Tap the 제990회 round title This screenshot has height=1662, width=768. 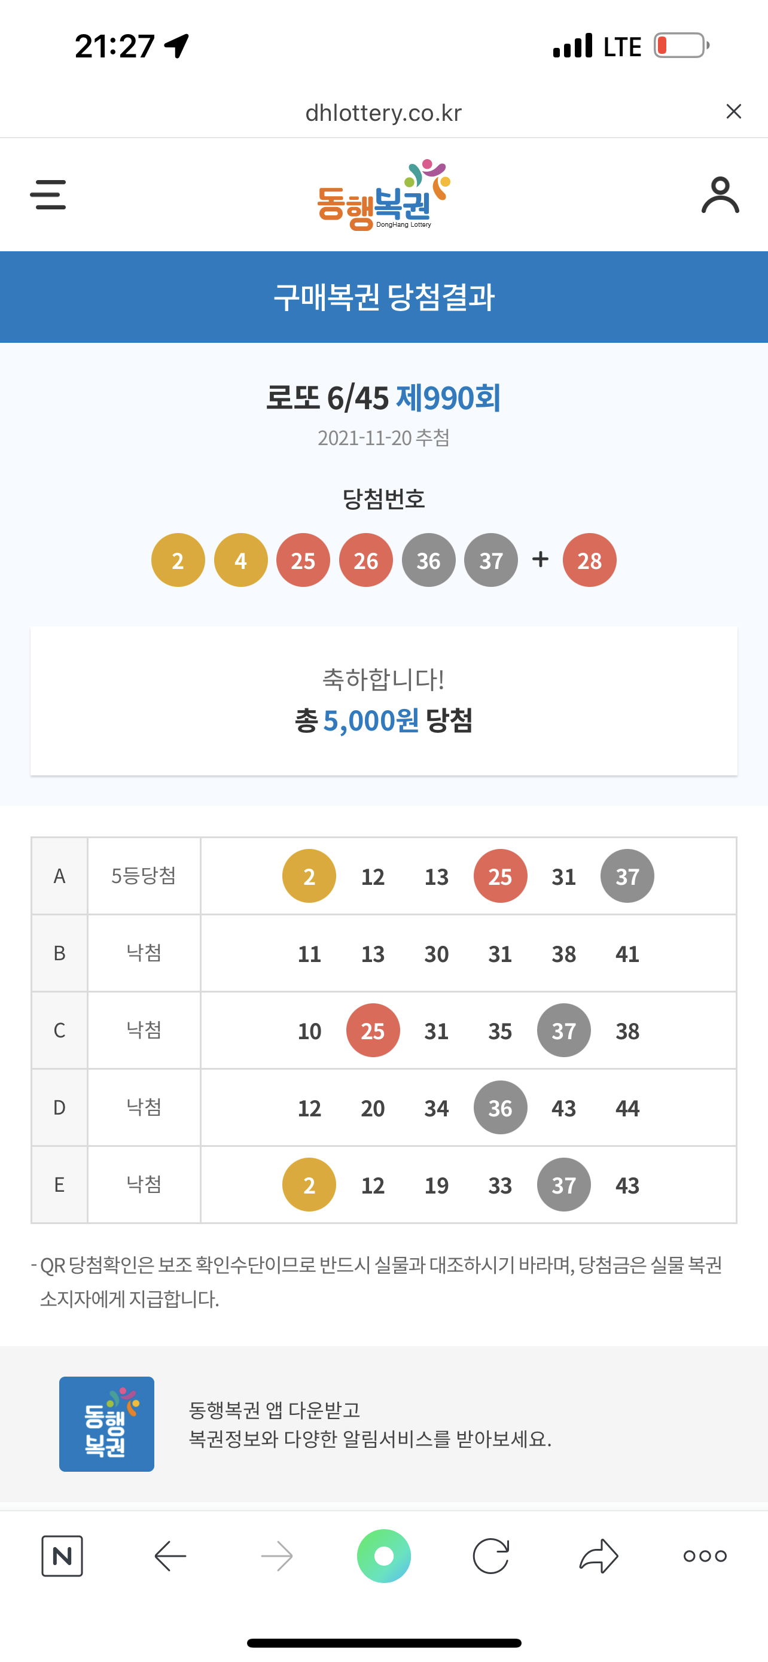[448, 397]
